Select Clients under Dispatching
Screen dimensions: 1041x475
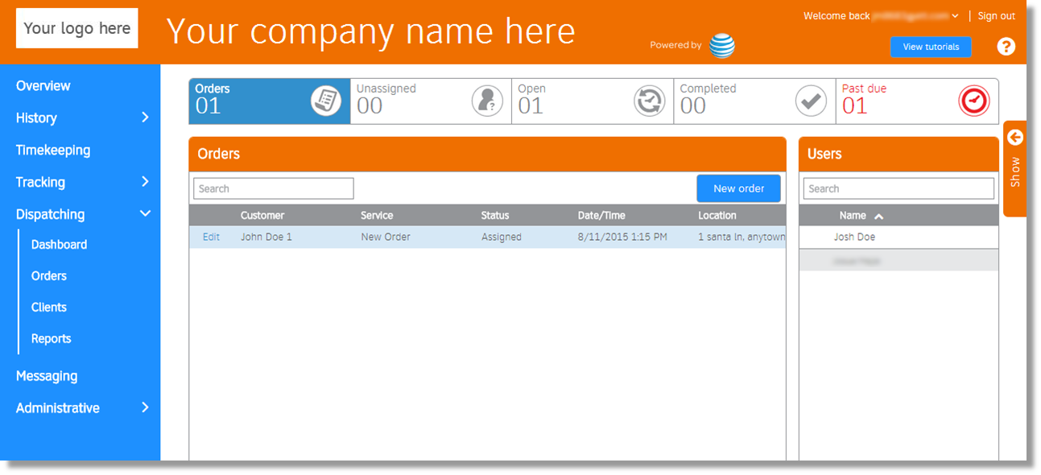[48, 307]
